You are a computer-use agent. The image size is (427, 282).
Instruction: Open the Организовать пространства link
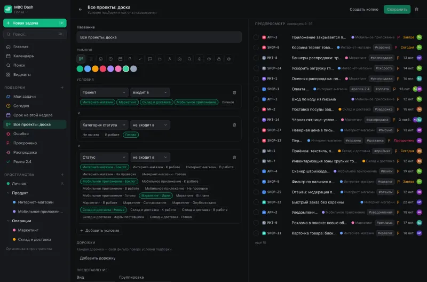coord(29,249)
